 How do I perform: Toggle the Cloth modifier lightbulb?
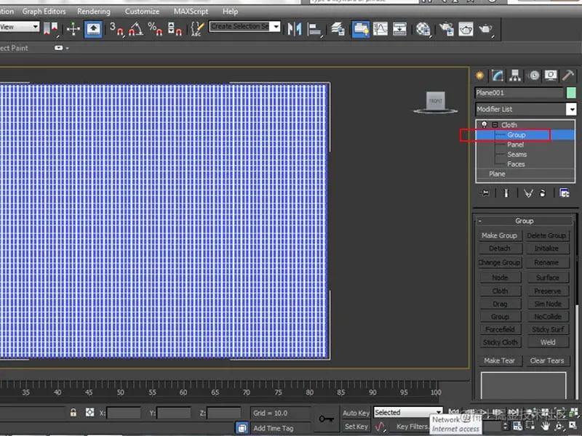[x=485, y=125]
